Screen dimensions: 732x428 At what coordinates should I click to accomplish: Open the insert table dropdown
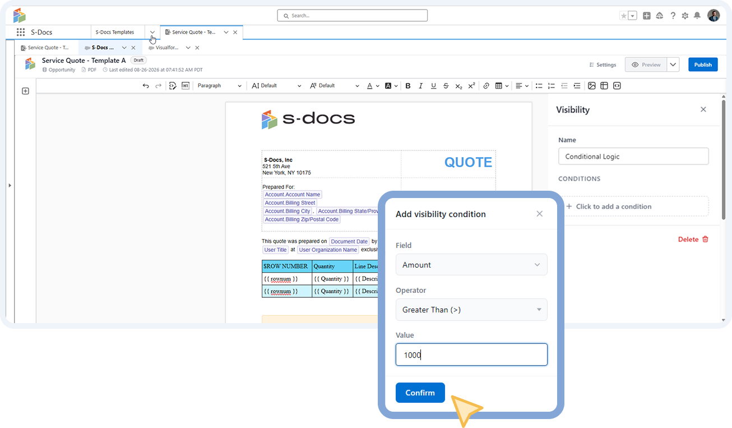coord(502,86)
